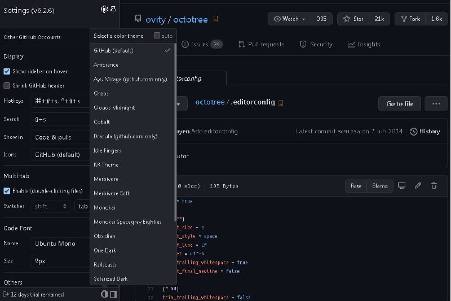
Task: Open in desktop using the monitor icon
Action: tap(401, 186)
